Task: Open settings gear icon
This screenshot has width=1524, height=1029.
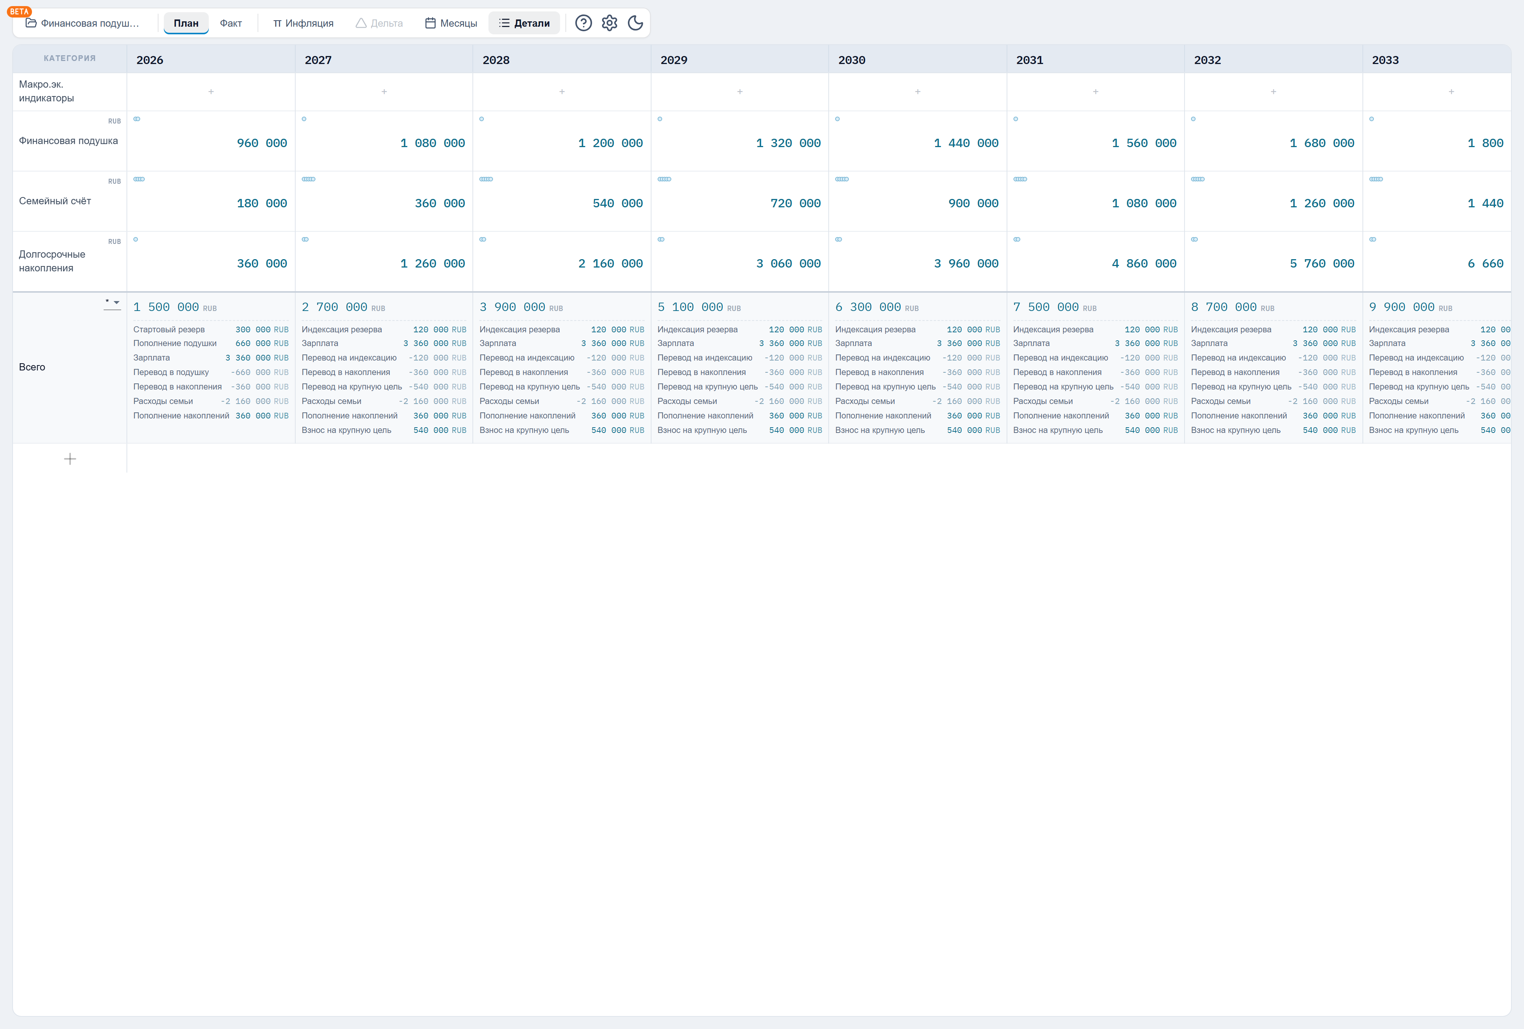Action: pyautogui.click(x=609, y=23)
